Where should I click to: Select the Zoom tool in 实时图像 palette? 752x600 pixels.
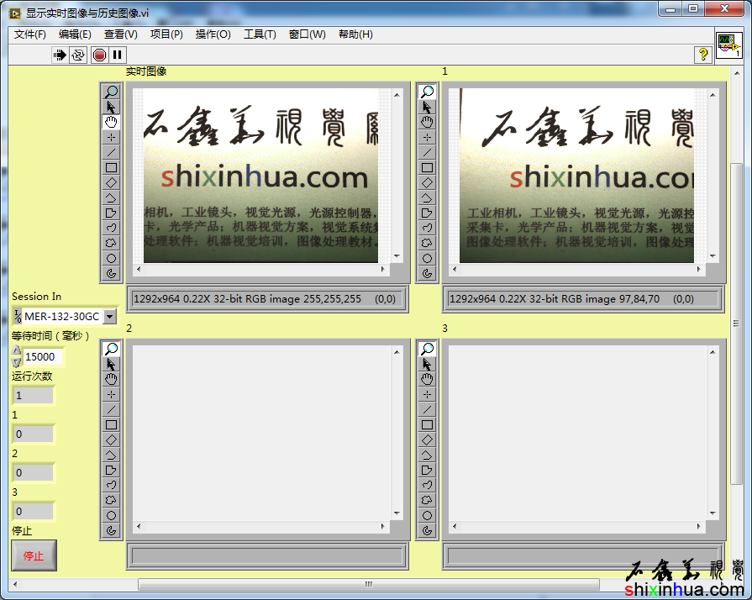click(111, 92)
